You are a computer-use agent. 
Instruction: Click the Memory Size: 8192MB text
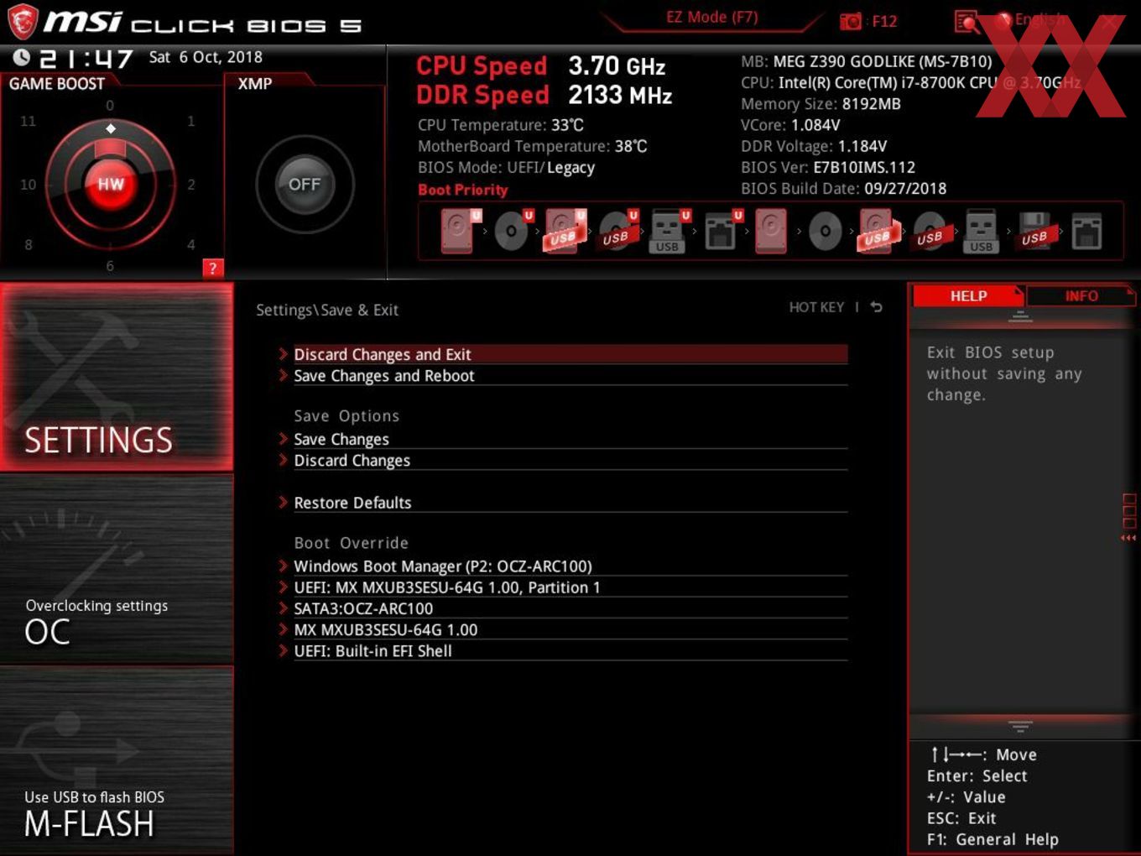821,104
